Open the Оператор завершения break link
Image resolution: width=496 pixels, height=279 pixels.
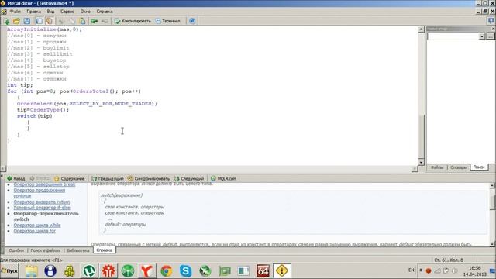44,184
